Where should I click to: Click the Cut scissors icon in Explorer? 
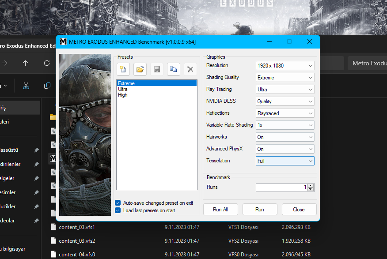[26, 86]
